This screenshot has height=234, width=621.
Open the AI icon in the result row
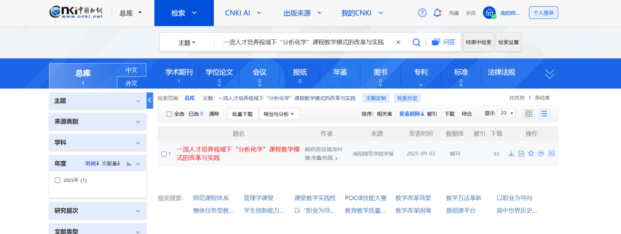click(x=551, y=153)
